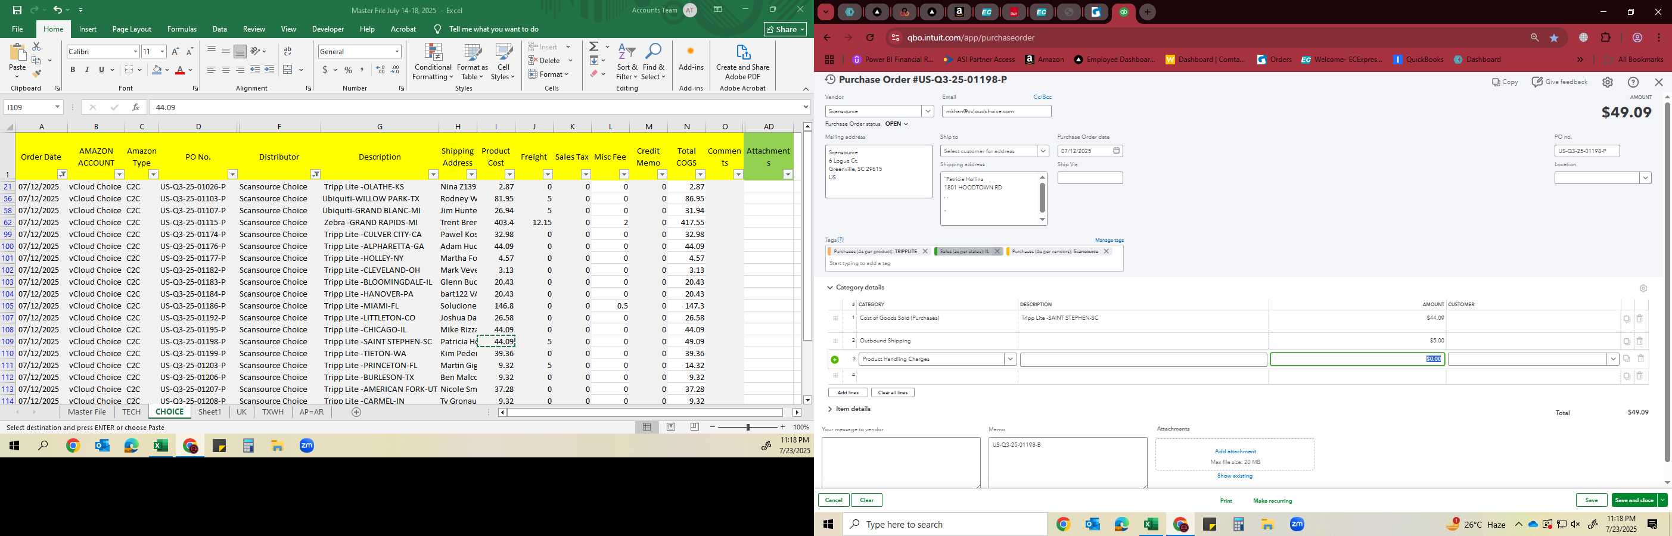This screenshot has width=1672, height=536.
Task: Open the Formulas ribbon tab
Action: pyautogui.click(x=182, y=29)
